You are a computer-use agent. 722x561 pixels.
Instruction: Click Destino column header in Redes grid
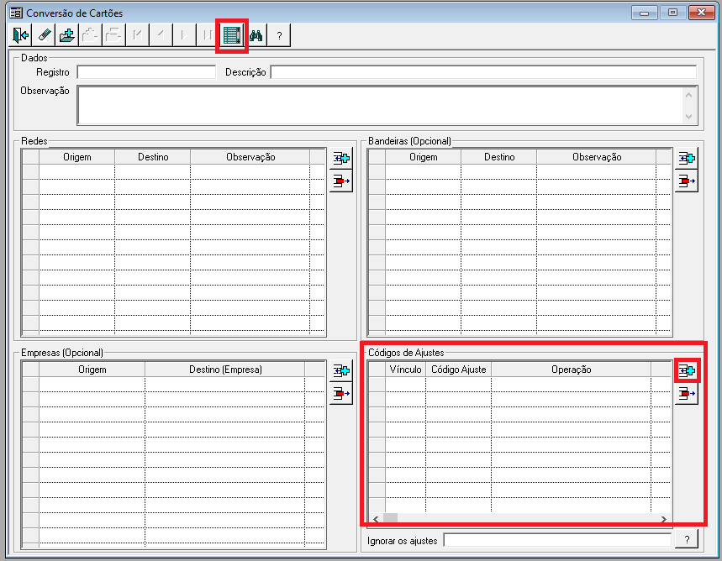coord(153,157)
